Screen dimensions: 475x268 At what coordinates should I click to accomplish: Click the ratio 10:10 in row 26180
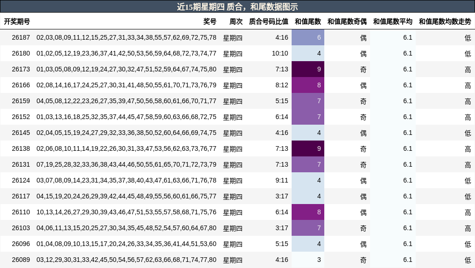(280, 53)
